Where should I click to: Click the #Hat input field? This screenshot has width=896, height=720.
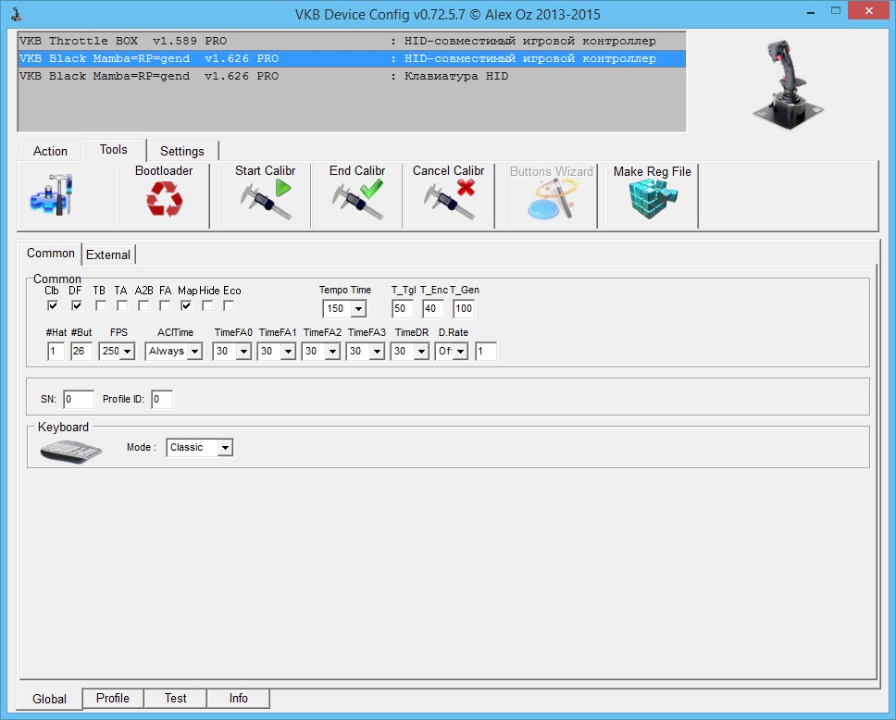point(56,352)
